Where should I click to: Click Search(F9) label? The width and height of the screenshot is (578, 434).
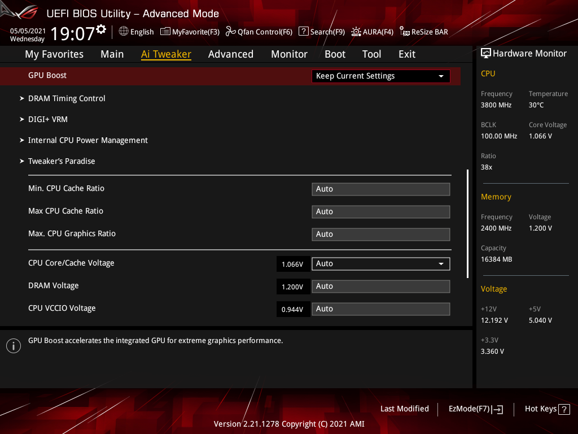327,32
